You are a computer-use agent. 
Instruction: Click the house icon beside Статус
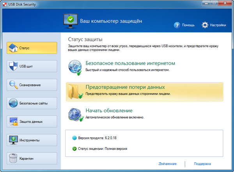click(x=13, y=48)
